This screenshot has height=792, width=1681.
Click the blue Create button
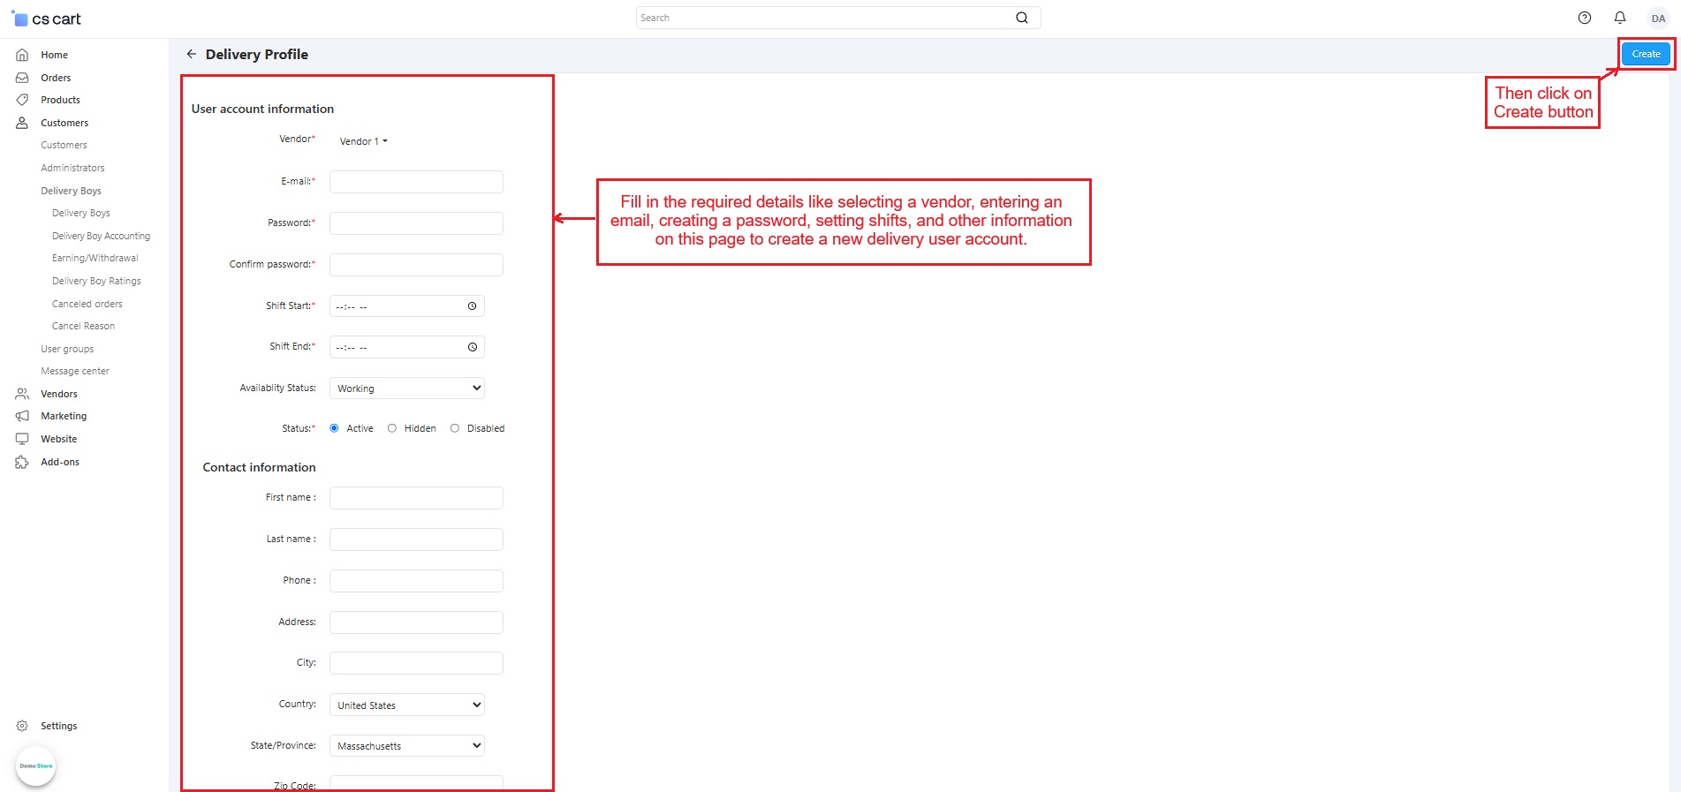(1646, 54)
